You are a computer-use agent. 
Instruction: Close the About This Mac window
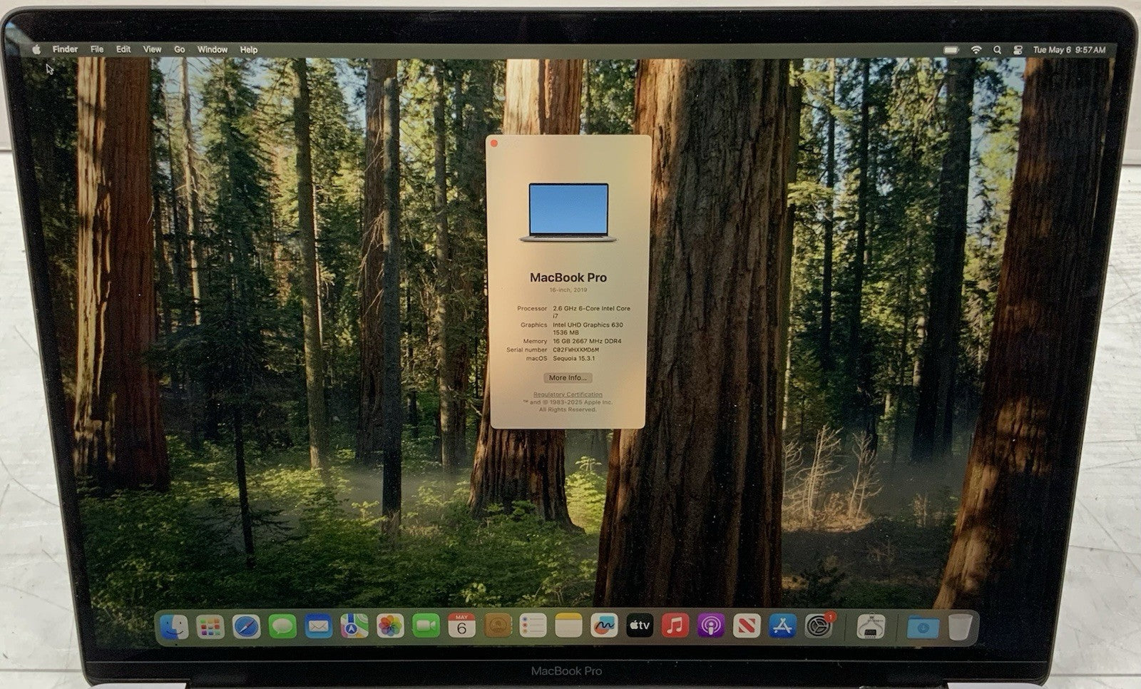pyautogui.click(x=494, y=143)
